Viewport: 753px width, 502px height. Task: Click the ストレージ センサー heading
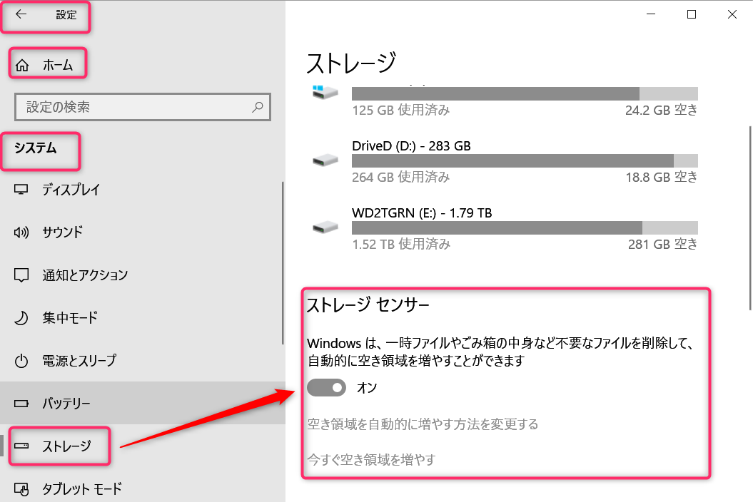368,304
